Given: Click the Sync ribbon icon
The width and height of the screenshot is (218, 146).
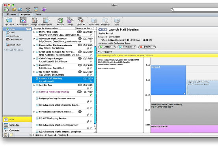Looking at the screenshot, I should (x=117, y=21).
